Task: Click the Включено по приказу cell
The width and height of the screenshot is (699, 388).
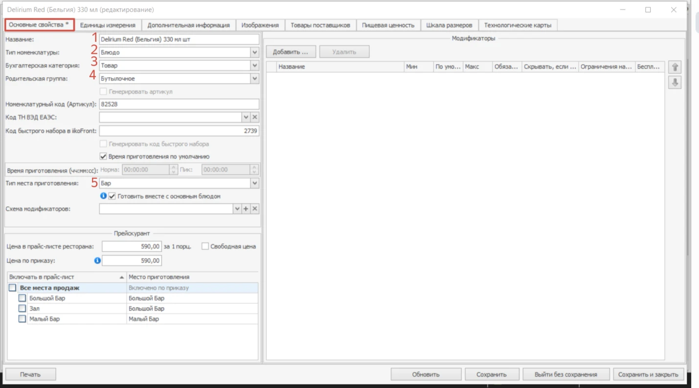Action: (x=192, y=288)
